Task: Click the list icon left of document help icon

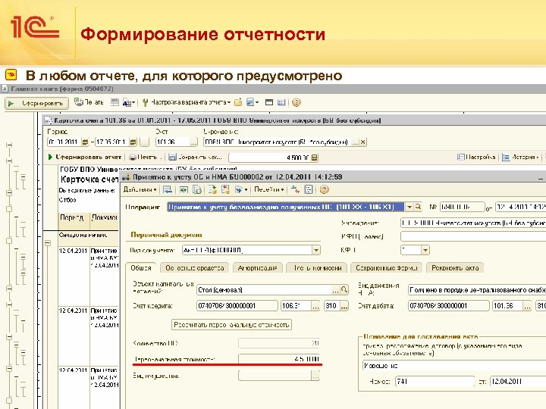Action: coord(309,189)
